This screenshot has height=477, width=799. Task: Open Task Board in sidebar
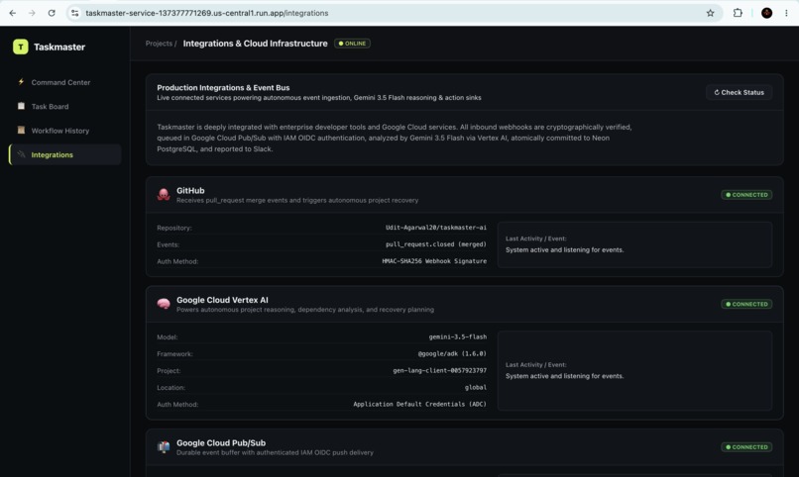coord(64,106)
